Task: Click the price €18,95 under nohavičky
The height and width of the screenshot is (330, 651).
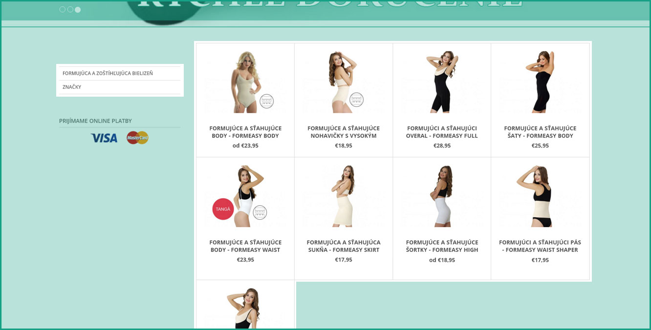Action: click(344, 145)
